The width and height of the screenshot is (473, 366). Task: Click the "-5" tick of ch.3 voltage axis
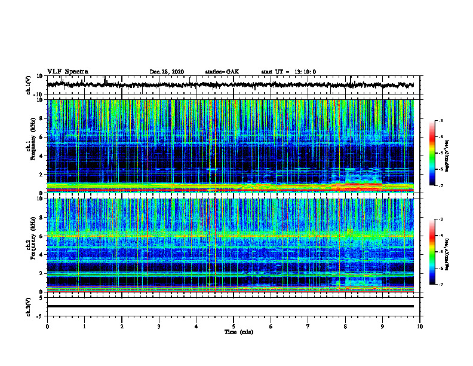[x=40, y=316]
